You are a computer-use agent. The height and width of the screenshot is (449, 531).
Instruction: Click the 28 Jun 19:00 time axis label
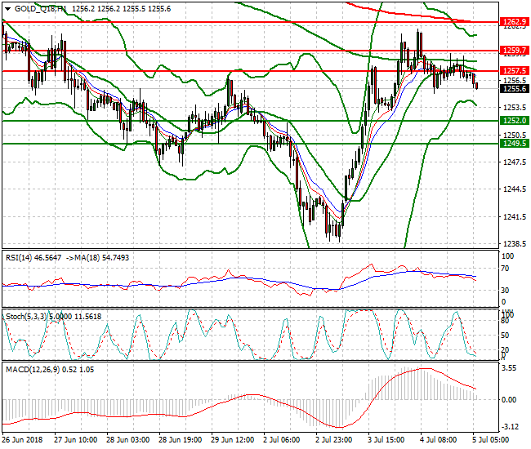click(181, 440)
